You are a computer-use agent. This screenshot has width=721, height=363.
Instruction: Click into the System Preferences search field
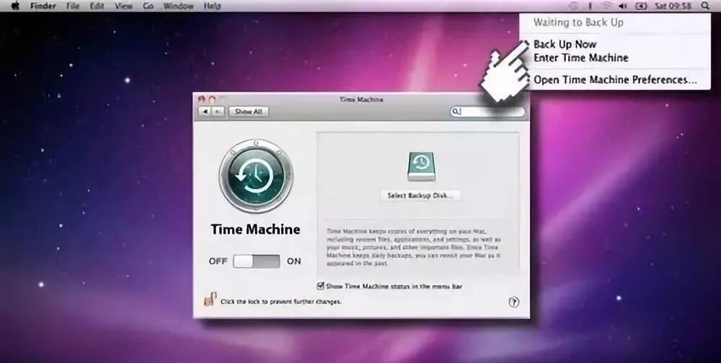487,112
